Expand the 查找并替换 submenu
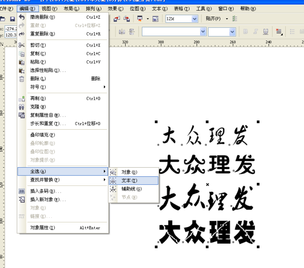Viewport: 304px width, 268px height. click(x=104, y=180)
